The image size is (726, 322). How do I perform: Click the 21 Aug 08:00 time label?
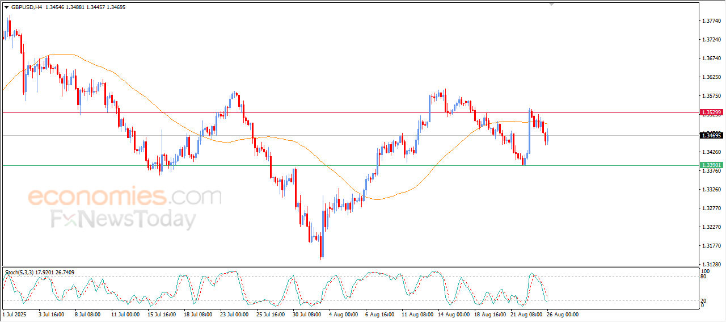coord(526,314)
